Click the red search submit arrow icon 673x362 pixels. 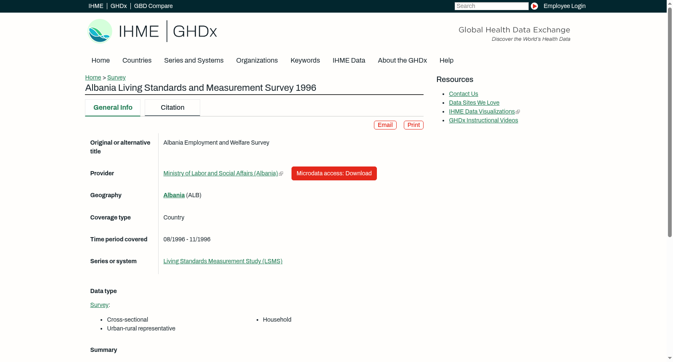coord(534,6)
